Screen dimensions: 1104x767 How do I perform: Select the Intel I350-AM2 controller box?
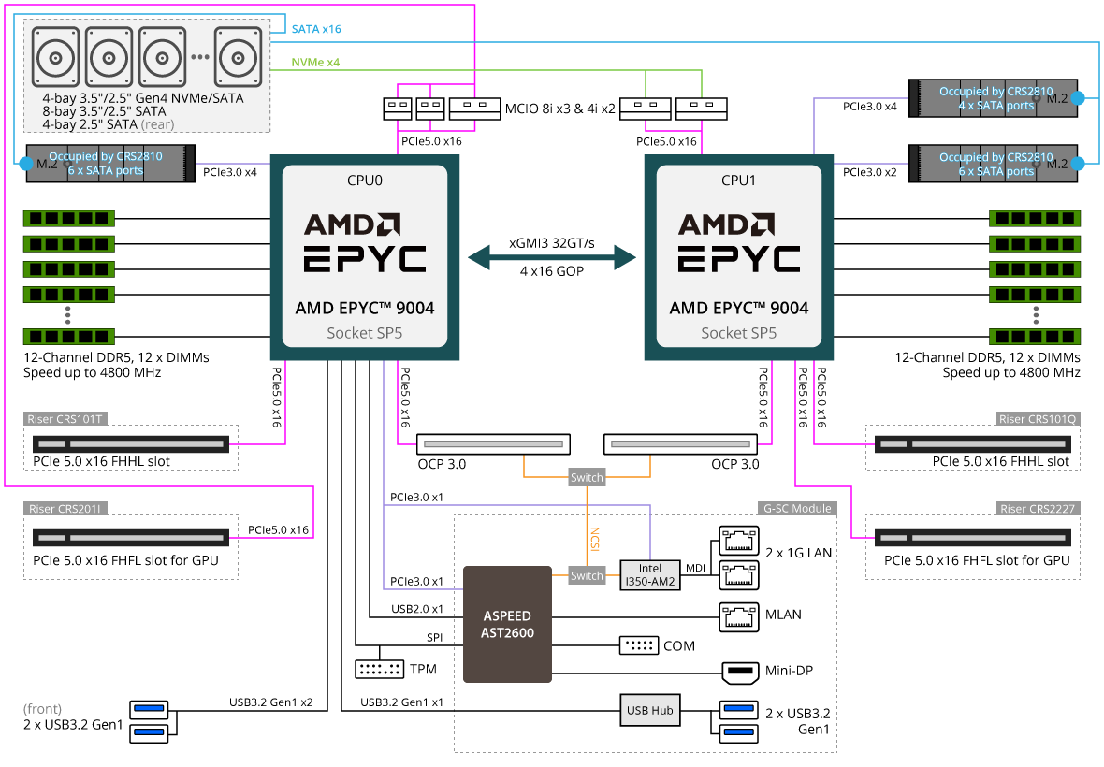[650, 575]
